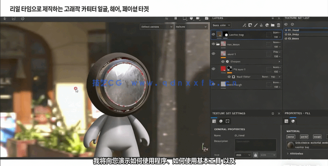Click the first tab icon in Properties - Fill
This screenshot has width=328, height=166.
click(286, 121)
